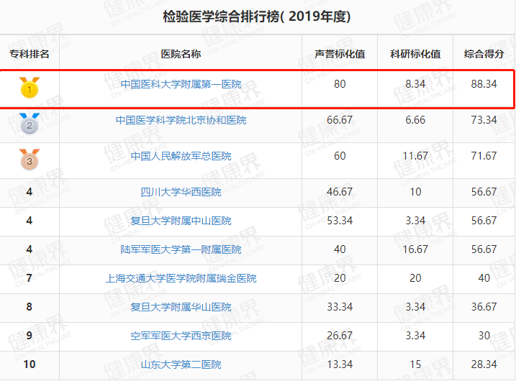Viewport: 516px width, 381px height.
Task: Click the 专科排名 column header
Action: click(30, 54)
